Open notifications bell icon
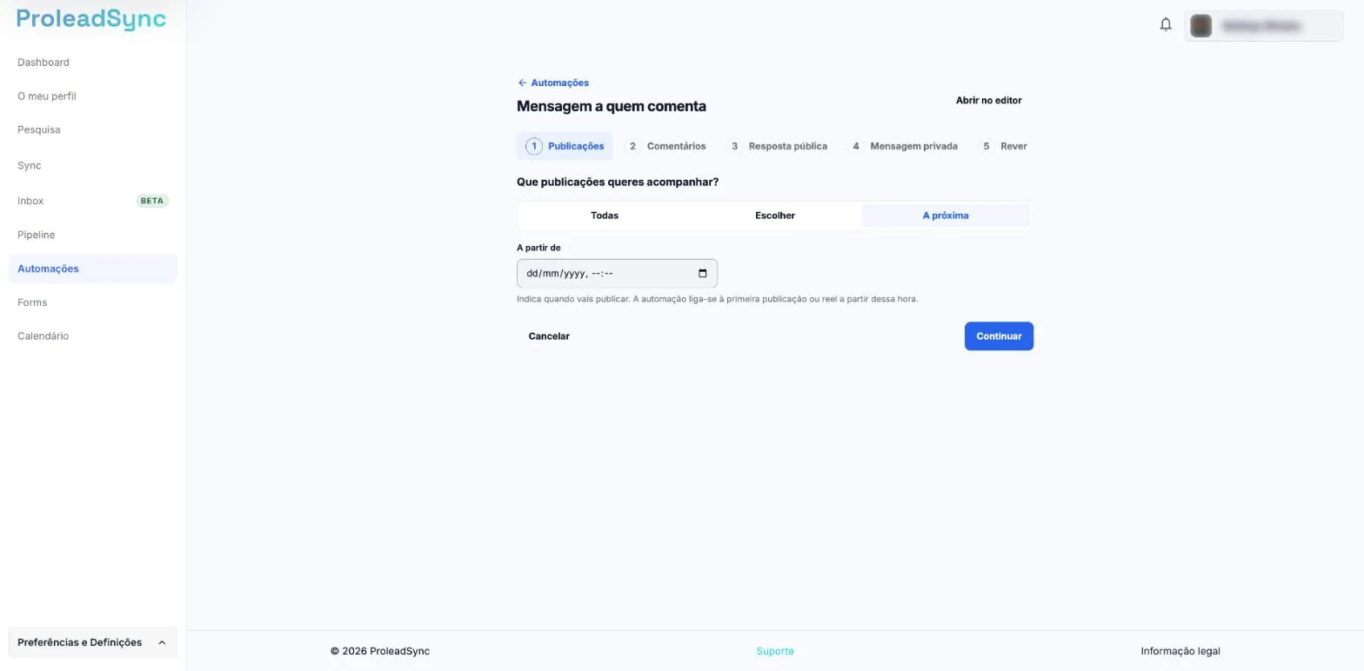This screenshot has width=1364, height=671. 1166,24
